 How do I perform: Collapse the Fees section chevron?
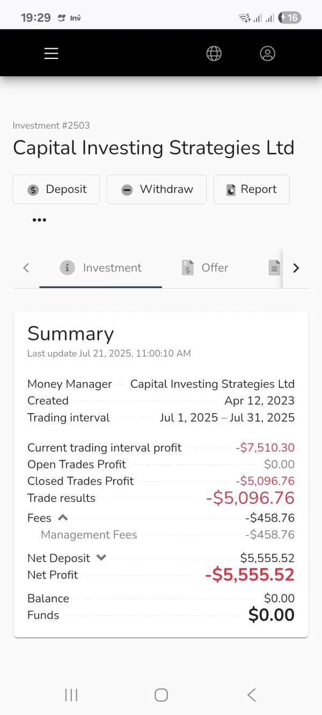(x=63, y=518)
